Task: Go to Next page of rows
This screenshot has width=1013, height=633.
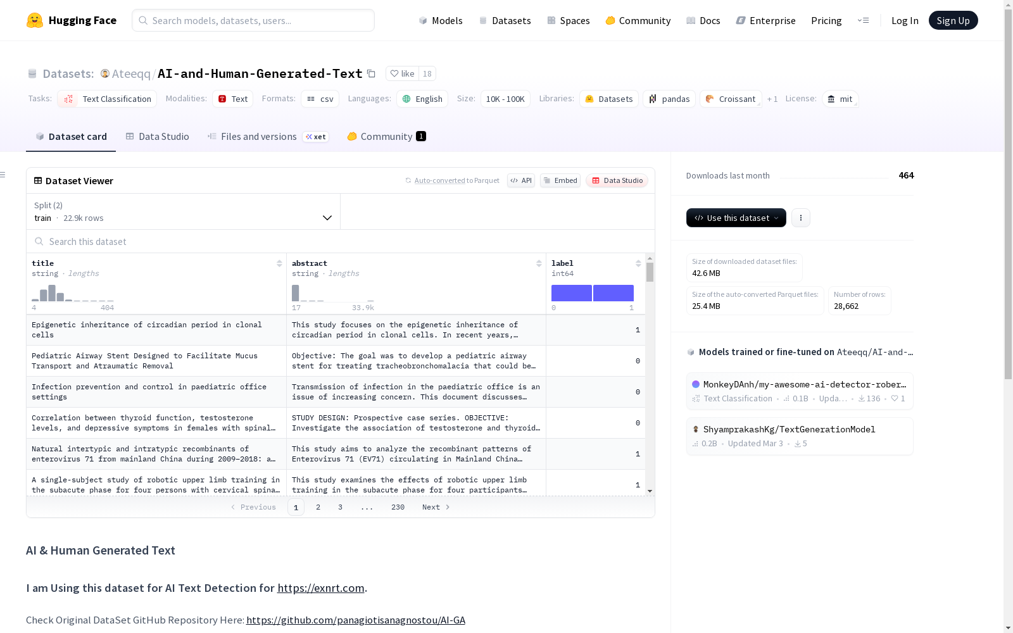Action: (x=436, y=507)
